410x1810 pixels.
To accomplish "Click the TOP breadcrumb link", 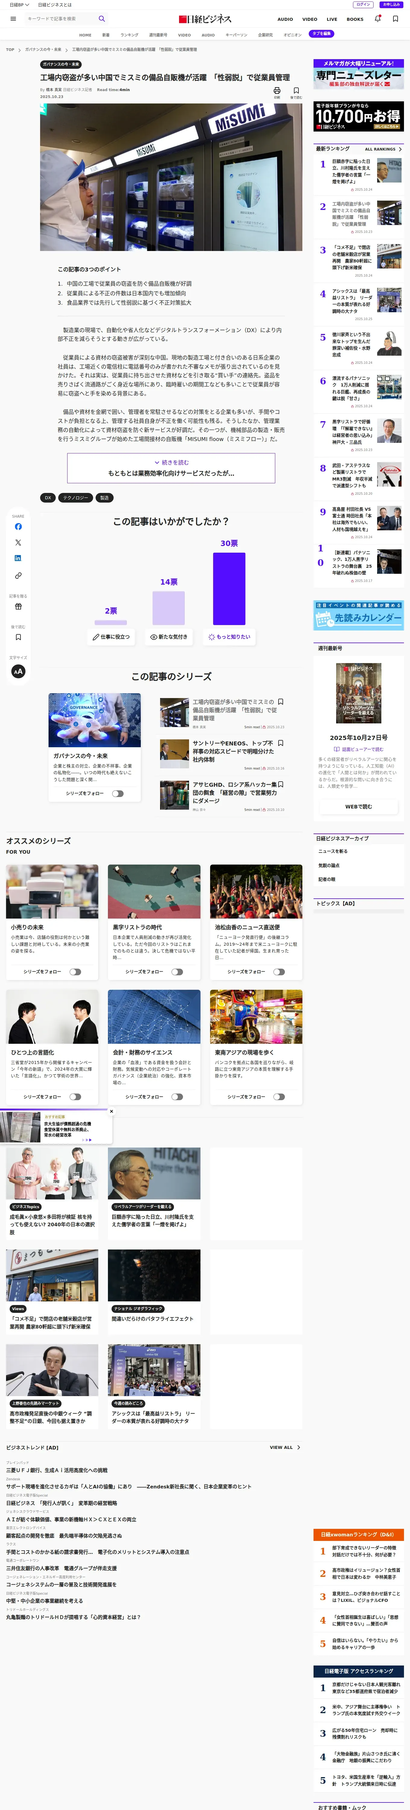I will 10,50.
